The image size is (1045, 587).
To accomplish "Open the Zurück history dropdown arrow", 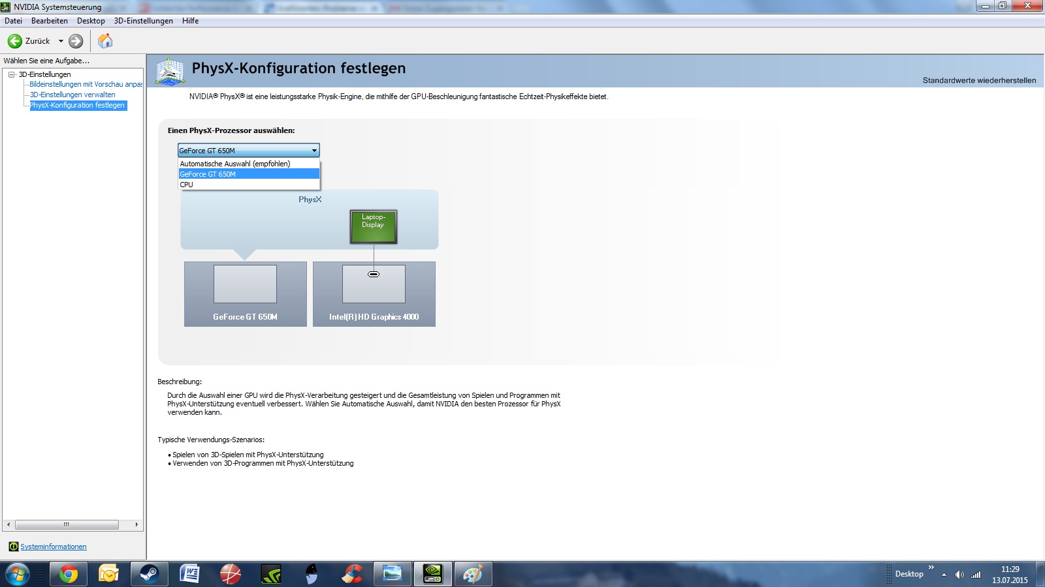I will 61,41.
